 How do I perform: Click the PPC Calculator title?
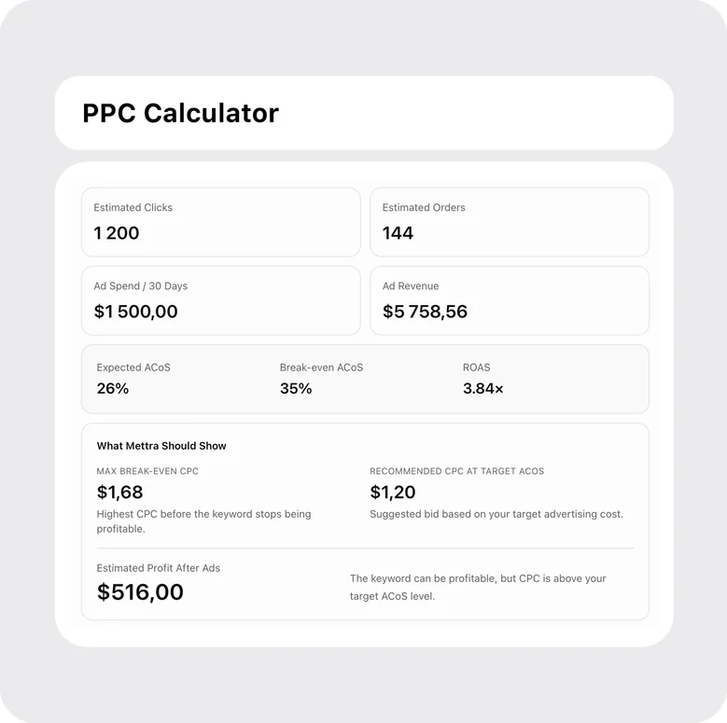(x=180, y=113)
